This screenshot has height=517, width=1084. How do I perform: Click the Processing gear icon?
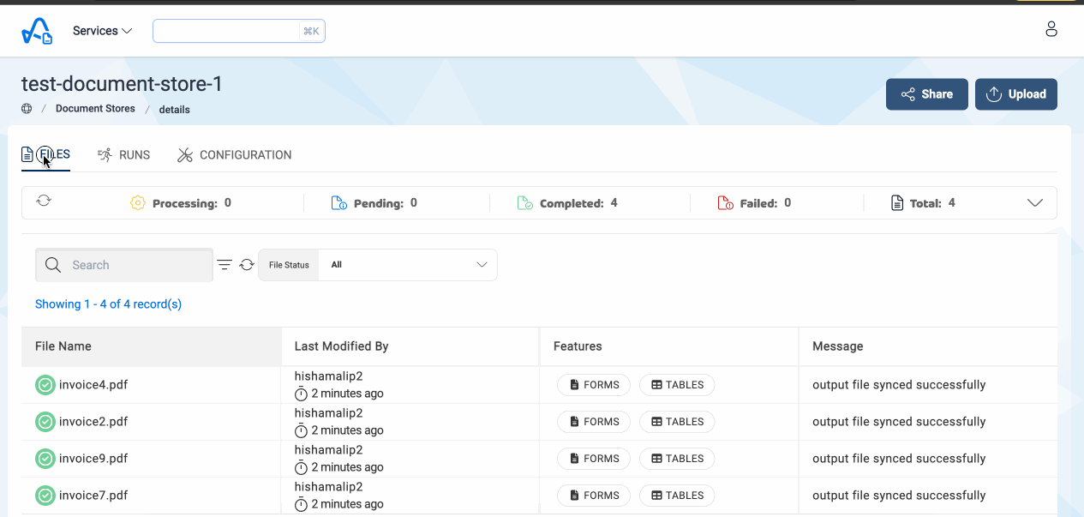pyautogui.click(x=138, y=203)
